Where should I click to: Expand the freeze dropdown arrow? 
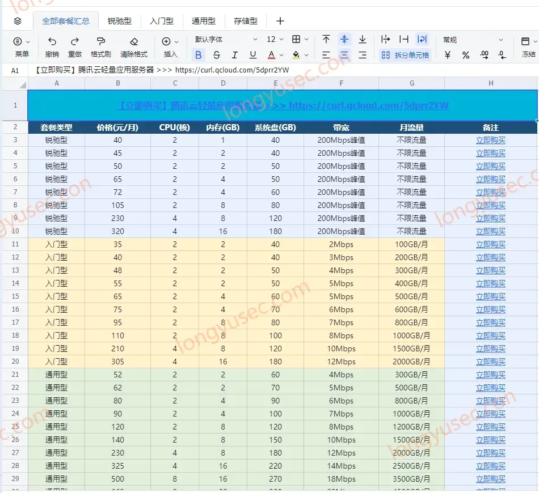pyautogui.click(x=535, y=41)
